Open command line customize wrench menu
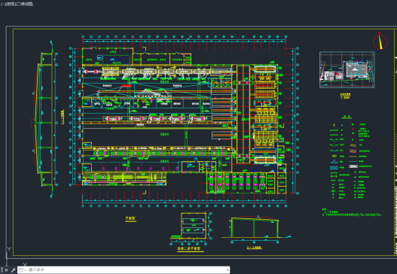Screen dimensions: 397x274 13,270
